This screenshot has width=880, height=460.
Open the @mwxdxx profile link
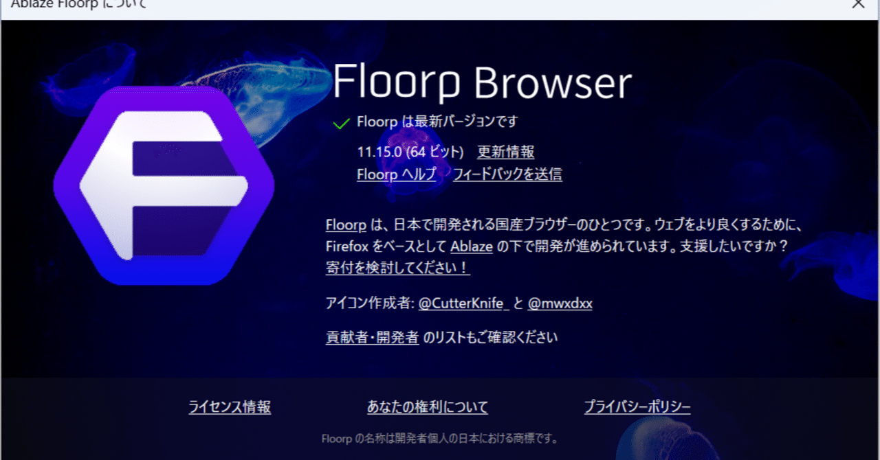(x=560, y=303)
